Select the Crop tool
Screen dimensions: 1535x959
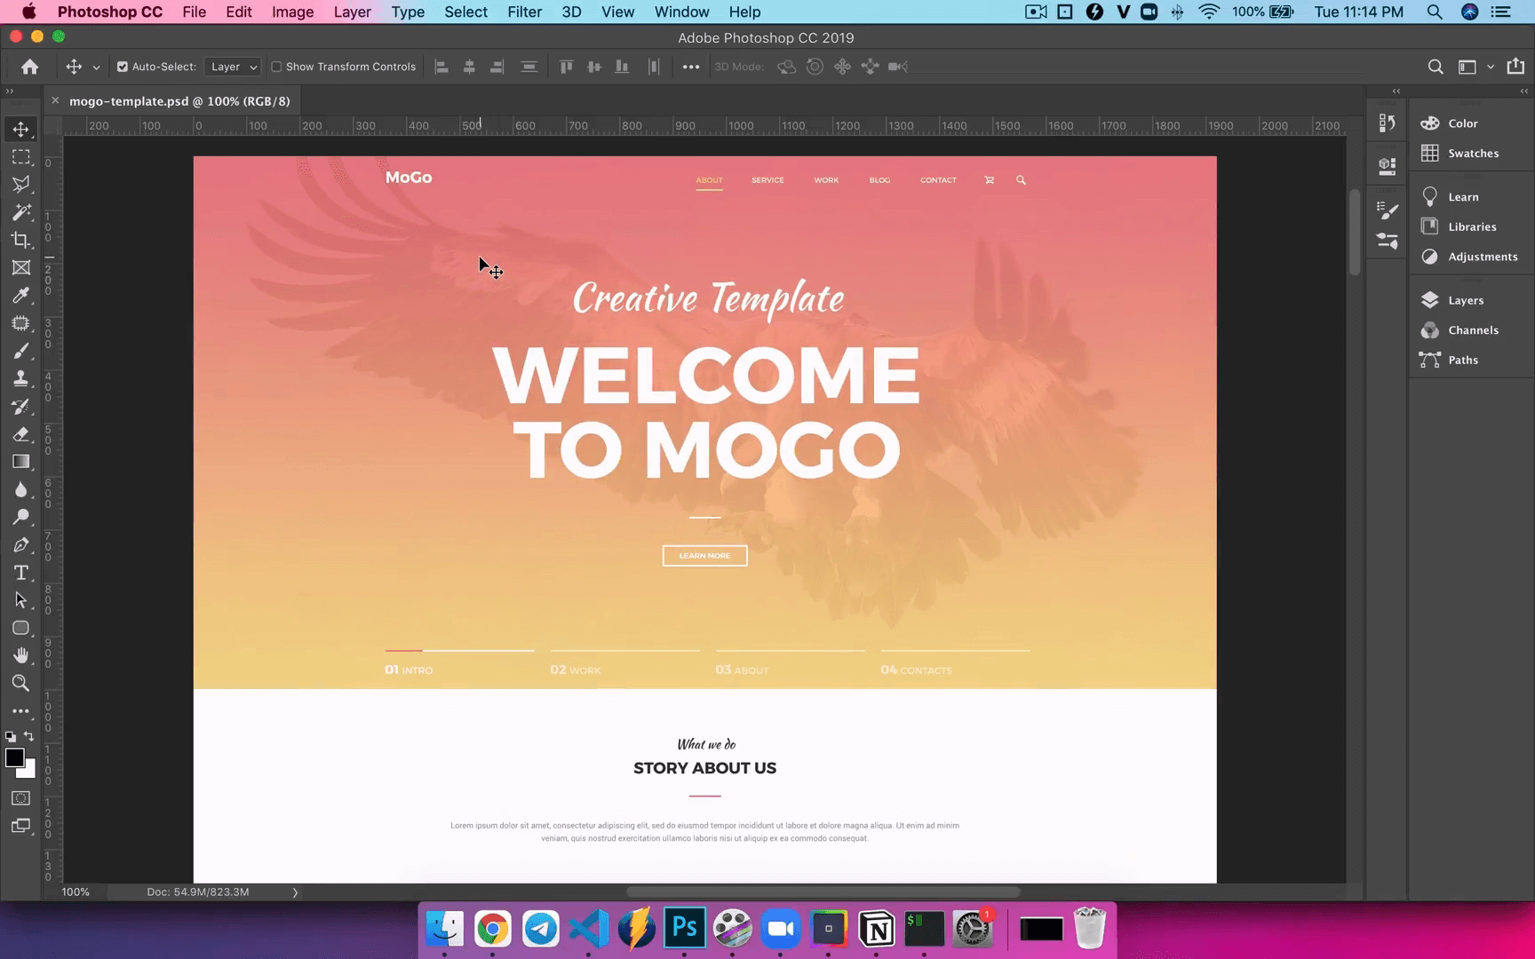[x=20, y=240]
